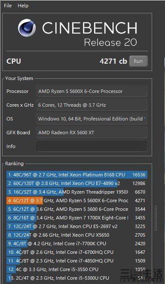Click the GFX Board field Radeon RX 5600 XT

tap(92, 133)
